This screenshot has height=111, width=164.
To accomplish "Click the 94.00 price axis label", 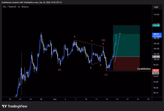I will (156, 76).
